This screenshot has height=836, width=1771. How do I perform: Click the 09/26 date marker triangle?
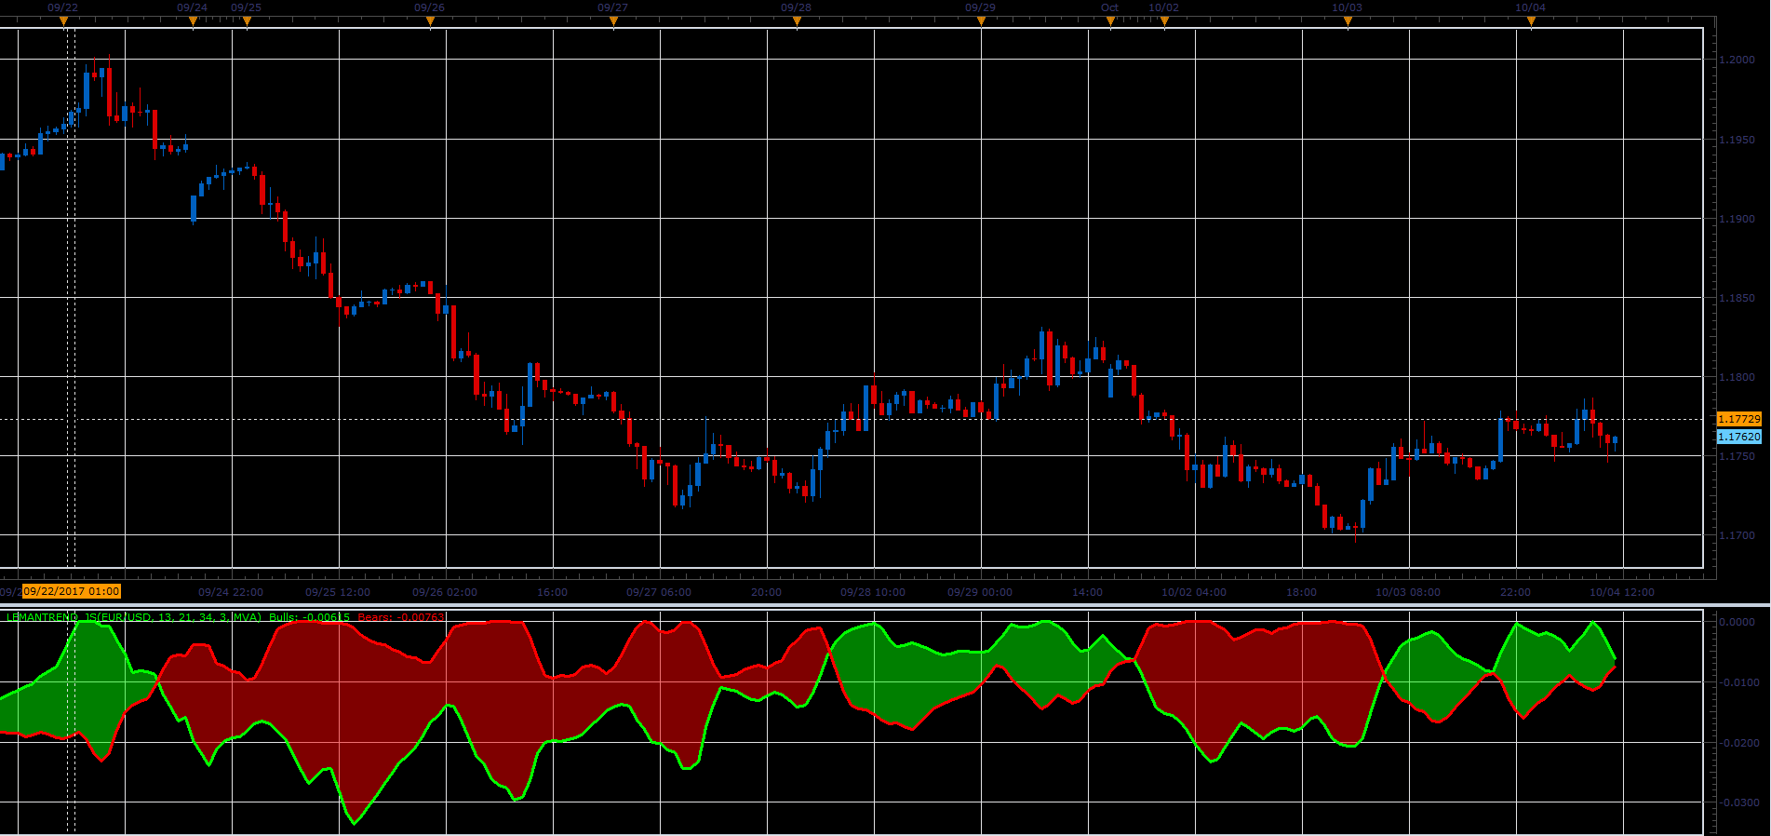(430, 21)
